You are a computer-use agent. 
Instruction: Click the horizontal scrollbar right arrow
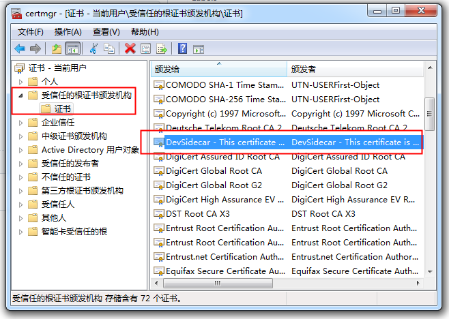[x=418, y=283]
